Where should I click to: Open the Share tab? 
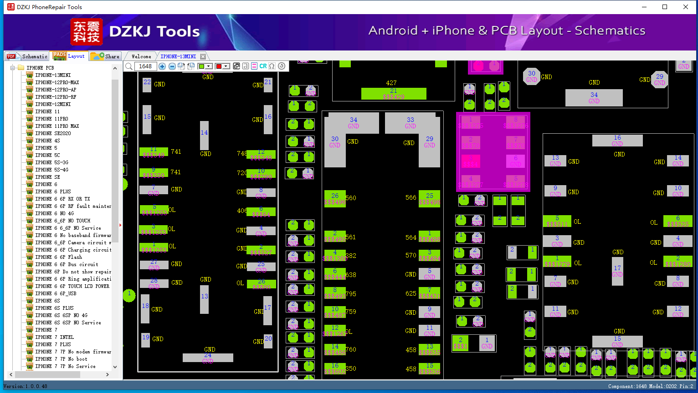[105, 56]
